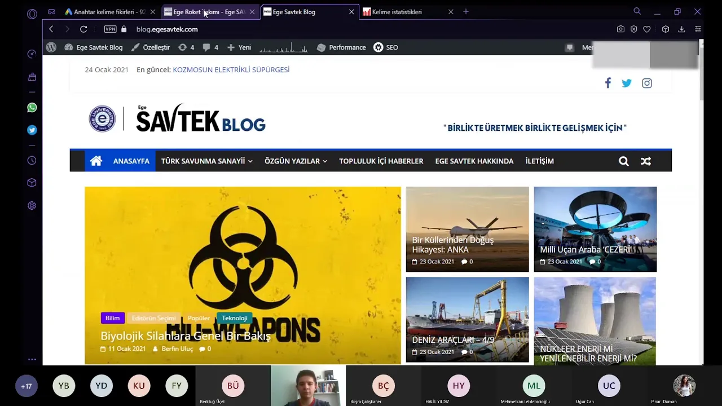The height and width of the screenshot is (406, 722).
Task: Visit the Instagram page icon
Action: point(647,83)
